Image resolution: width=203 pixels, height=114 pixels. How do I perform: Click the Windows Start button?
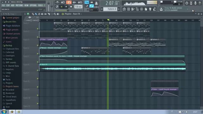(x=4, y=112)
